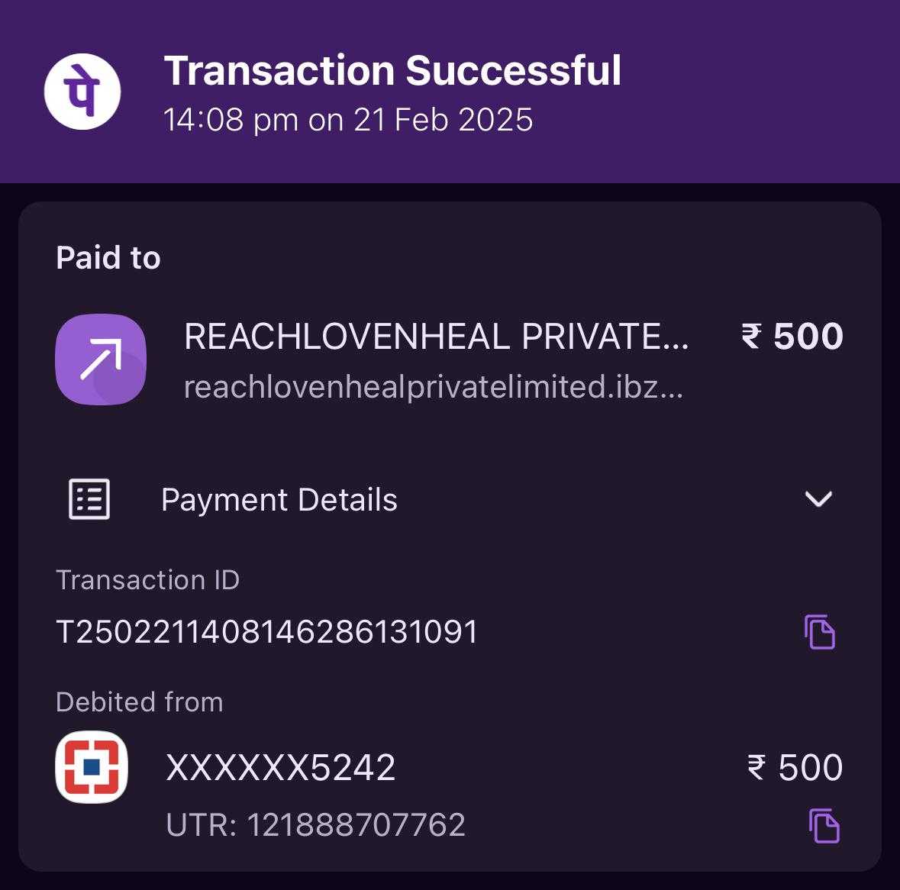Collapse the Payment Details chevron
The image size is (900, 890).
[818, 499]
